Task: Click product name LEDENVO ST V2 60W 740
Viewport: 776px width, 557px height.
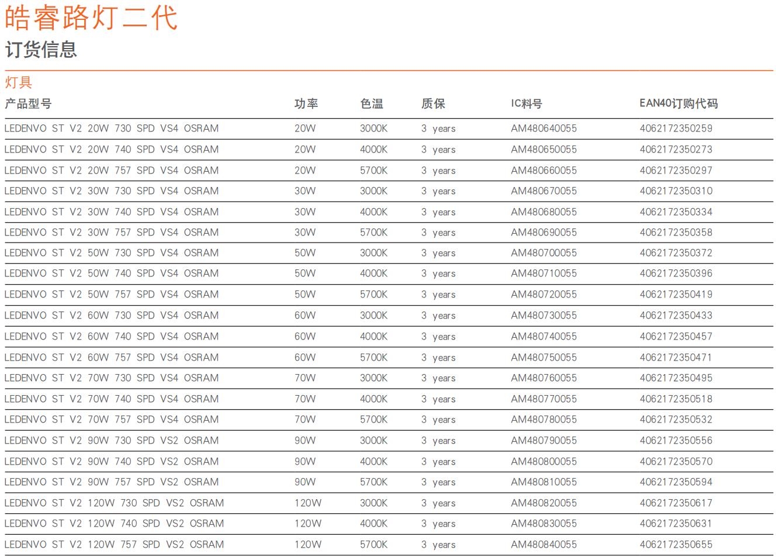Action: [x=112, y=337]
